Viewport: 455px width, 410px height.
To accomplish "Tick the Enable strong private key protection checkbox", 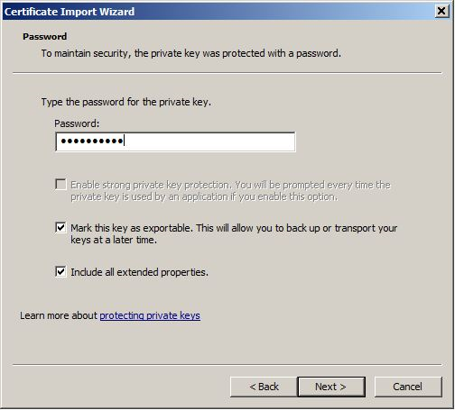I will 60,185.
